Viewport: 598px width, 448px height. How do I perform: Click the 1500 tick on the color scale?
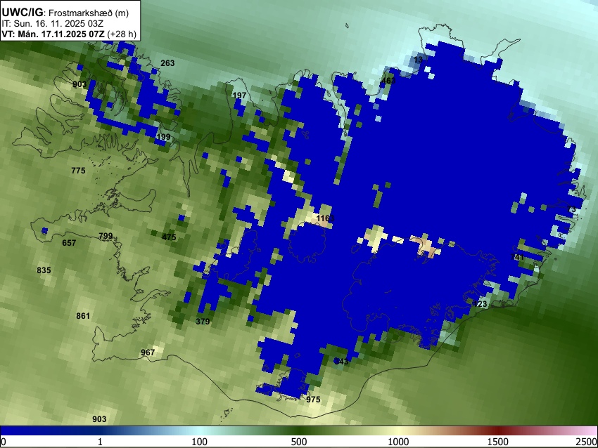tap(498, 442)
